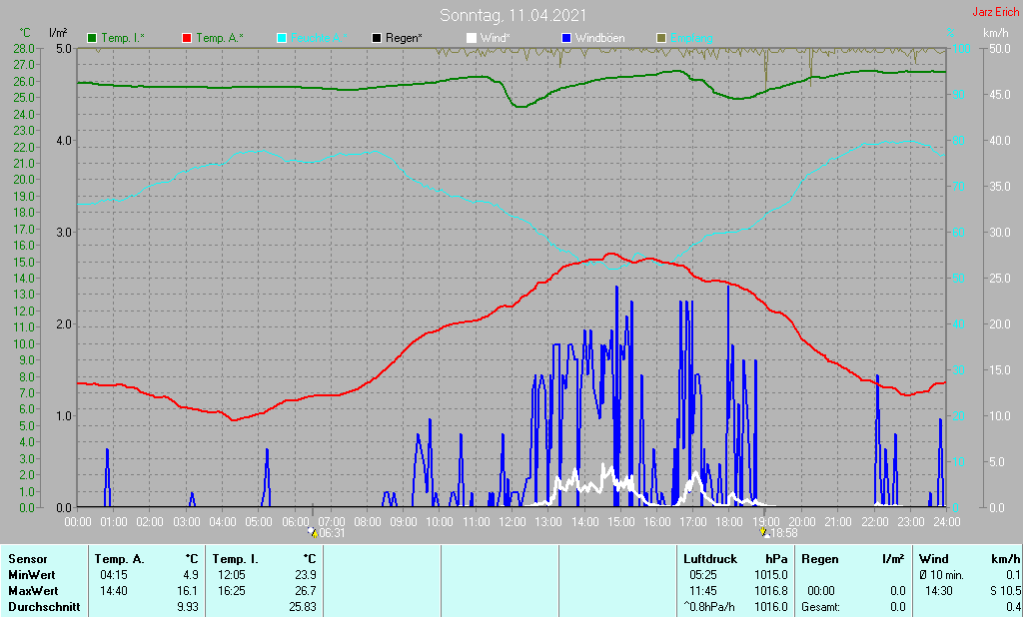The width and height of the screenshot is (1023, 617).
Task: Click the 'Gesamt:' rain label
Action: pos(821,607)
